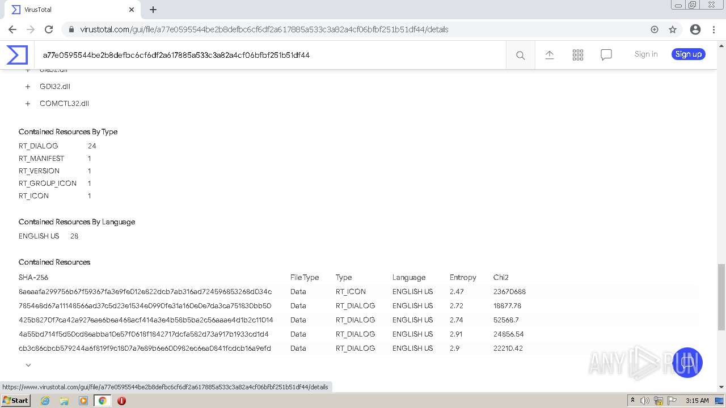Screen dimensions: 726x408
Task: Select the hash starting 7854e8d67a111
Action: click(145, 306)
